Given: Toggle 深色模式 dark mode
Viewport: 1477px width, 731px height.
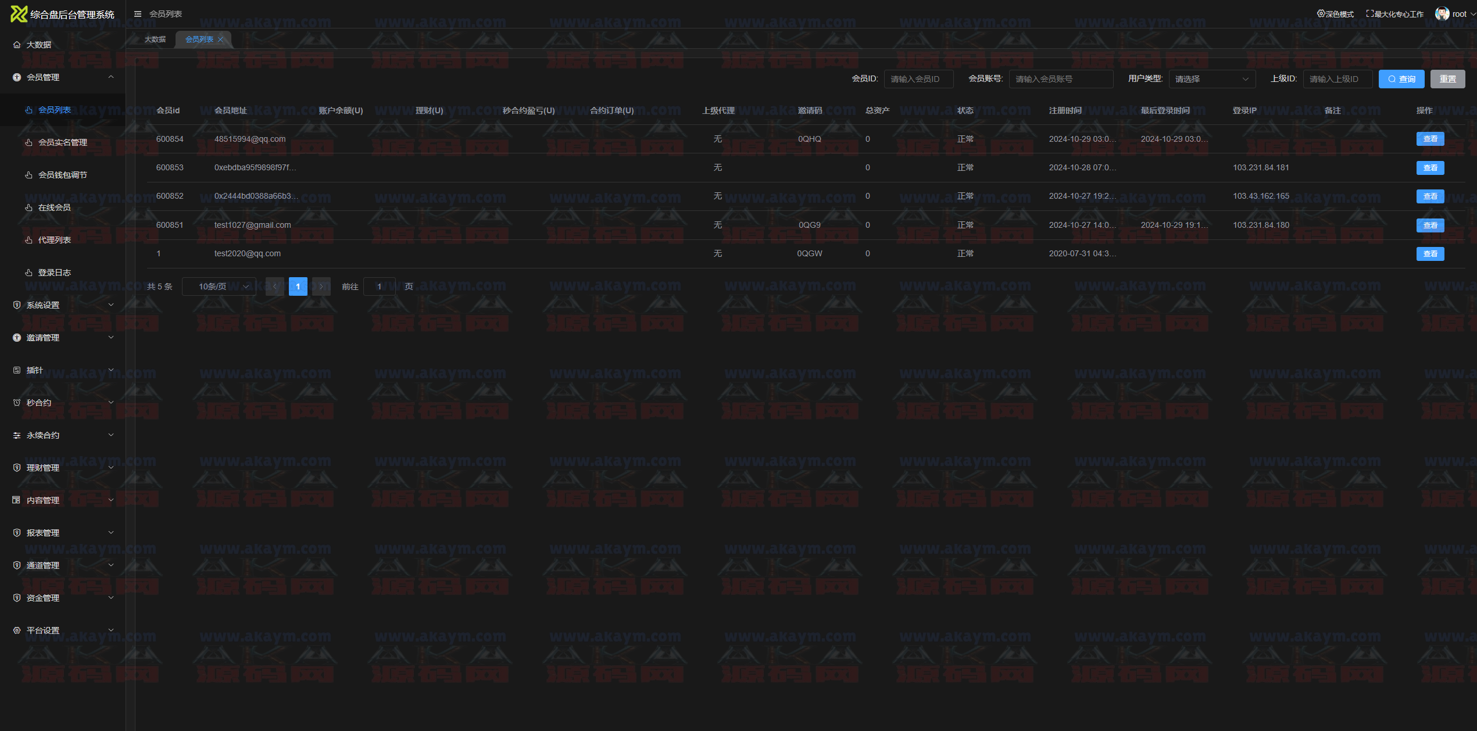Looking at the screenshot, I should [1335, 14].
